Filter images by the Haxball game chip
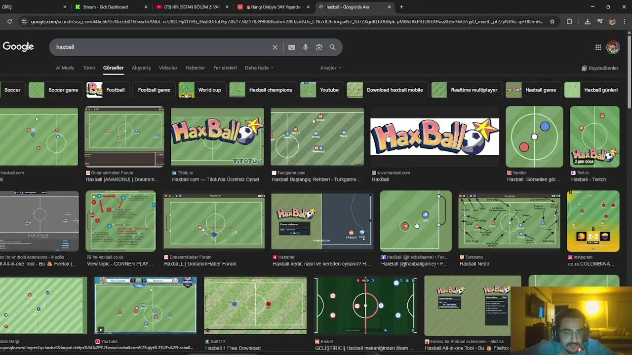The width and height of the screenshot is (632, 355). pyautogui.click(x=532, y=90)
